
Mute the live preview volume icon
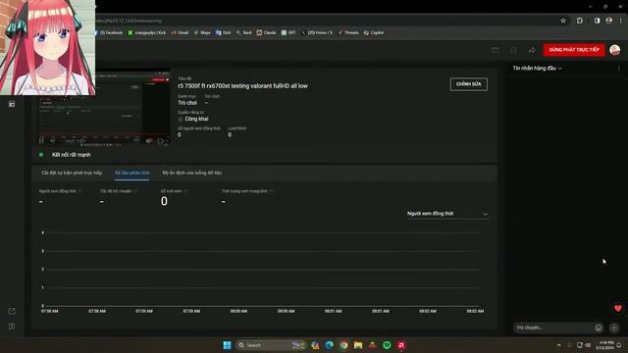tap(52, 141)
